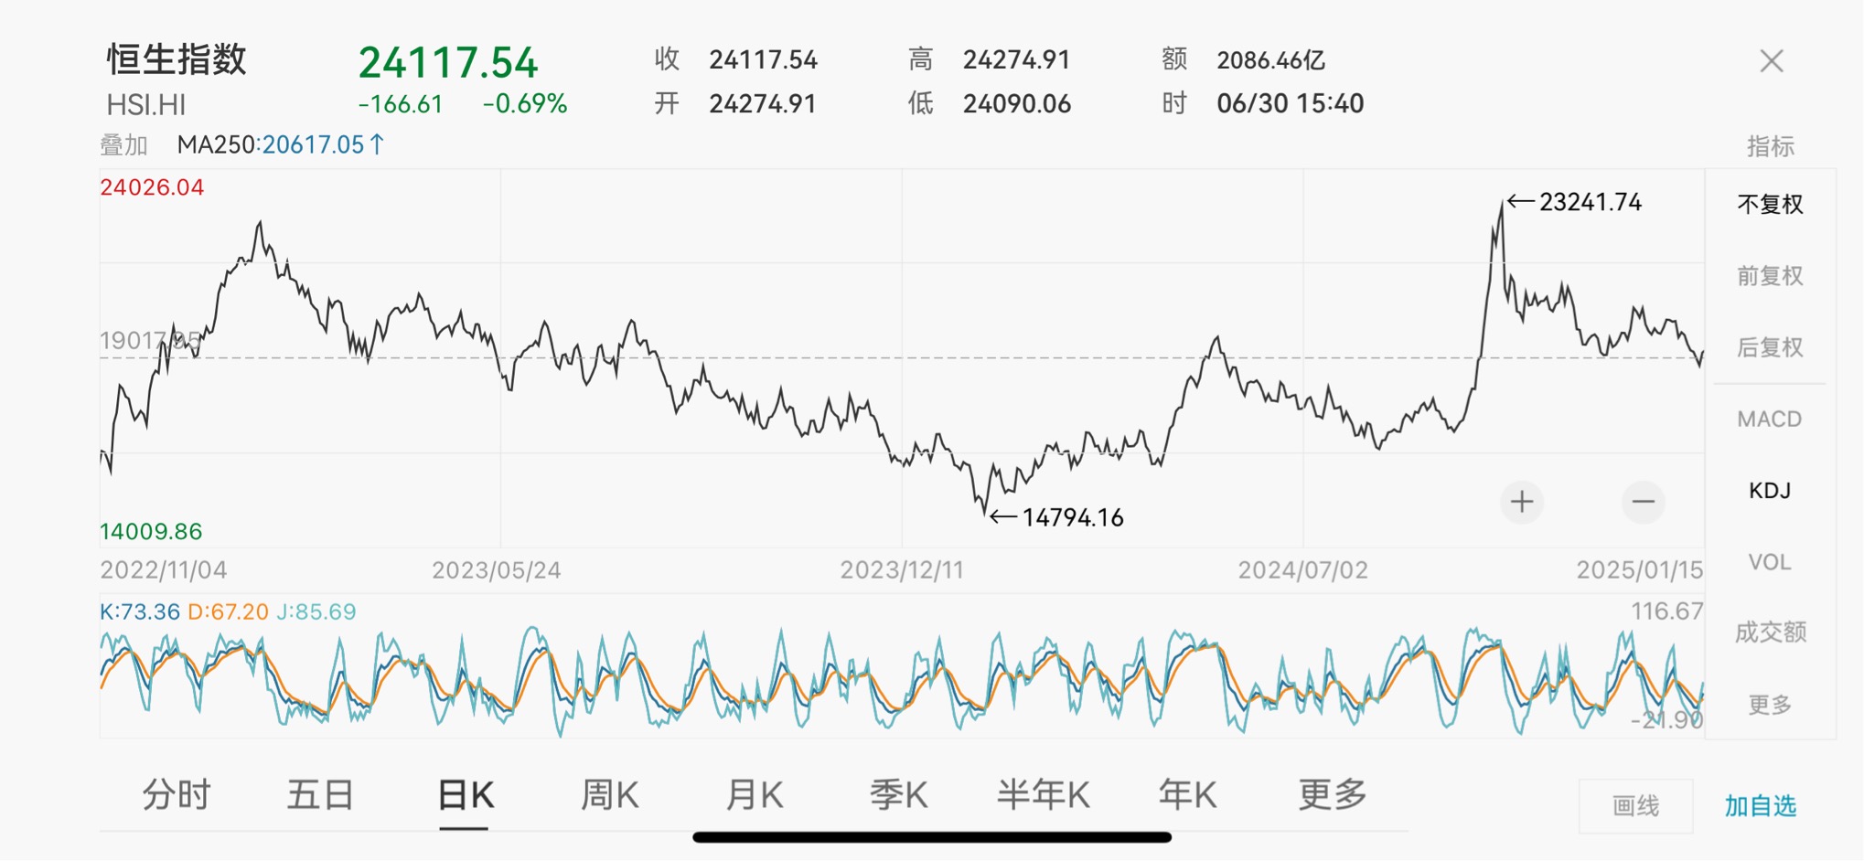
Task: Tap the day low value 24090.06
Action: [1016, 103]
